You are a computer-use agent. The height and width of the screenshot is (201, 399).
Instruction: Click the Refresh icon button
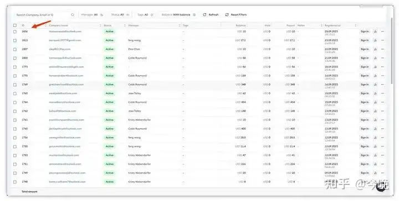(x=204, y=15)
